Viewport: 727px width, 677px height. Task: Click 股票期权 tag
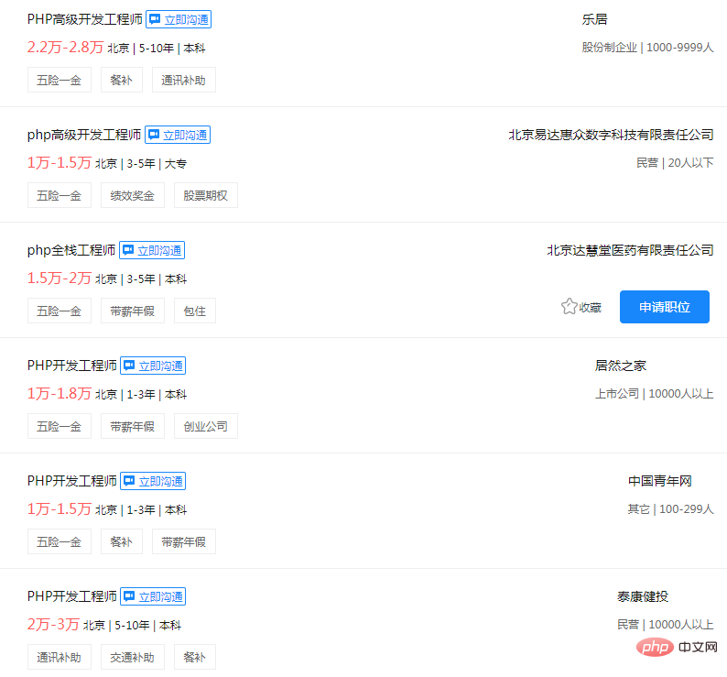[206, 195]
